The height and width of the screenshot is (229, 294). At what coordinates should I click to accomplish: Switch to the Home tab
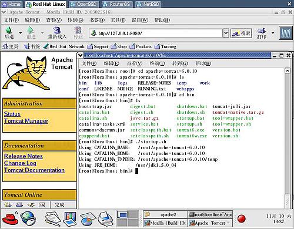tap(11, 4)
